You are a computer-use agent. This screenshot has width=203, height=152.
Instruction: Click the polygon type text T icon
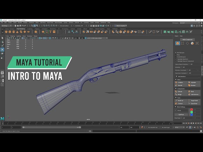[x=50, y=32]
